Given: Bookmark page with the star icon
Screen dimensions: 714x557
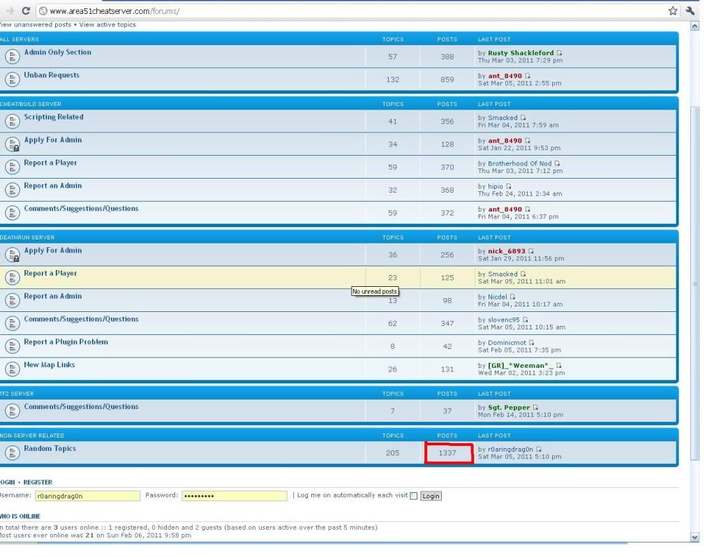Looking at the screenshot, I should click(x=673, y=11).
